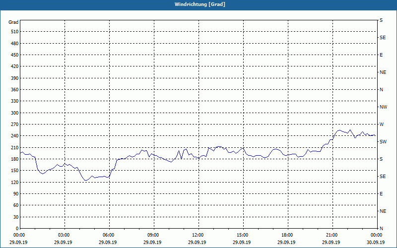Viewport: 397px width, 248px height.
Task: Select the 510 y-axis value label
Action: (15, 32)
